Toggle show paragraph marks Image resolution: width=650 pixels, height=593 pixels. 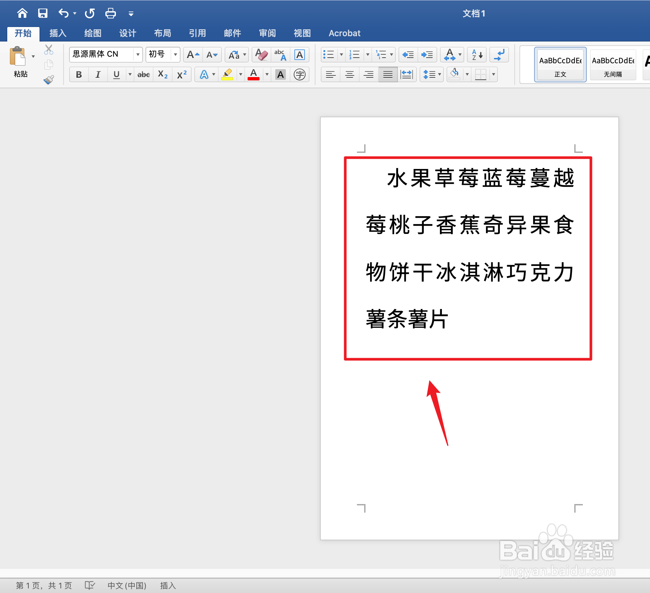pos(499,55)
